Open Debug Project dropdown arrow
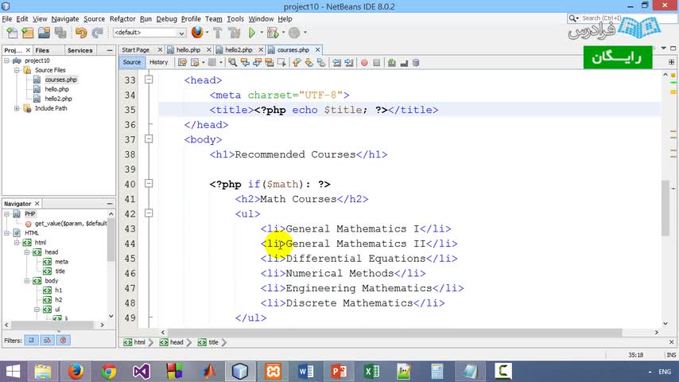The image size is (679, 382). coord(283,33)
